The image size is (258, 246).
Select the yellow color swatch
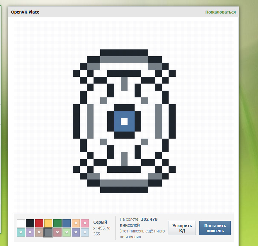coord(48,223)
